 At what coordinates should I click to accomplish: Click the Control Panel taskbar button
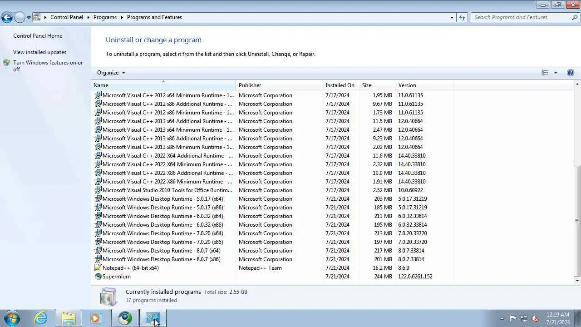[153, 318]
